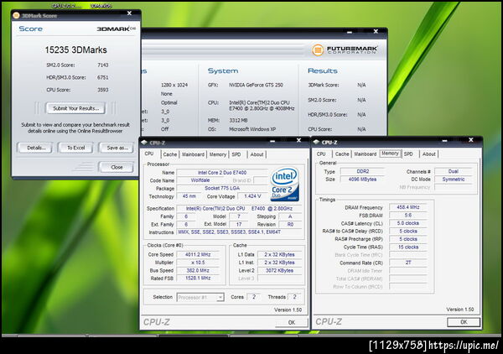Screen dimensions: 503x354
Task: Click the Results heading in Futuremark window
Action: point(323,70)
